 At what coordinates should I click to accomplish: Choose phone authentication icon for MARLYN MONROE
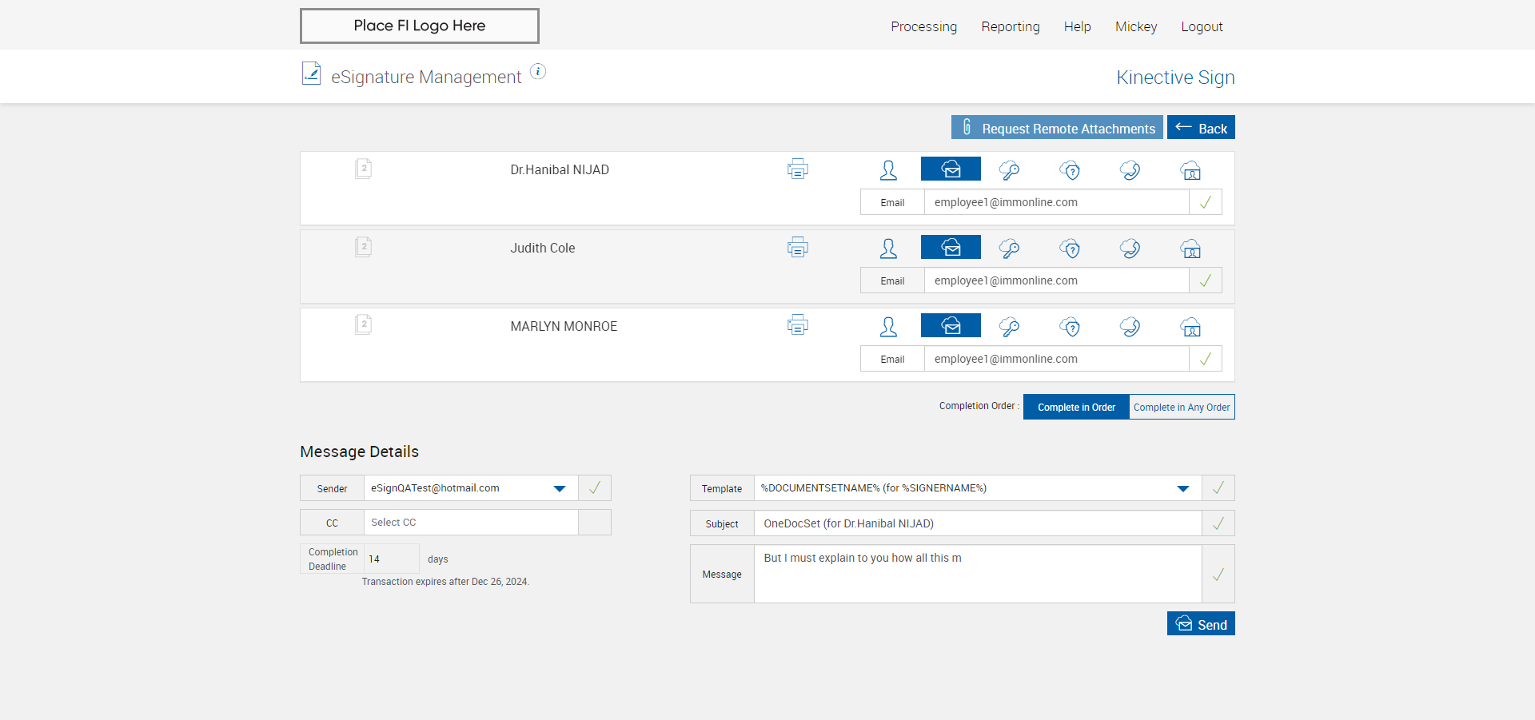pyautogui.click(x=1130, y=326)
